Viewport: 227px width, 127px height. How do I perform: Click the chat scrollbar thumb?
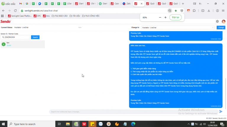[226, 93]
